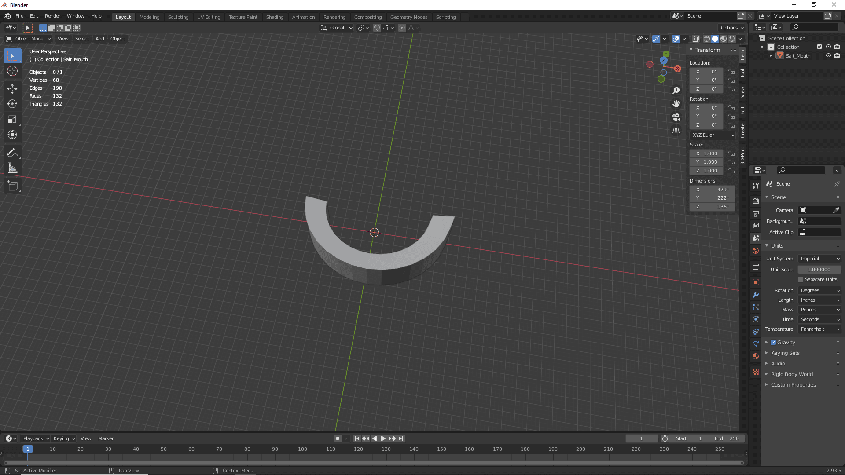This screenshot has height=475, width=845.
Task: Click the End frame 250 field
Action: (x=727, y=438)
